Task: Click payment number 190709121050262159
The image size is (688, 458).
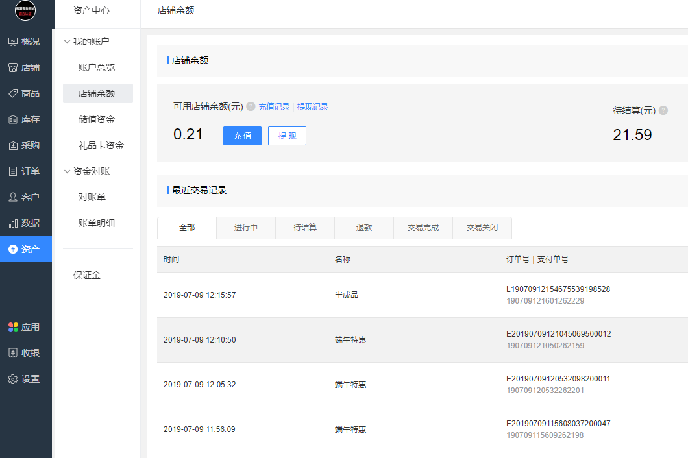Action: [545, 346]
